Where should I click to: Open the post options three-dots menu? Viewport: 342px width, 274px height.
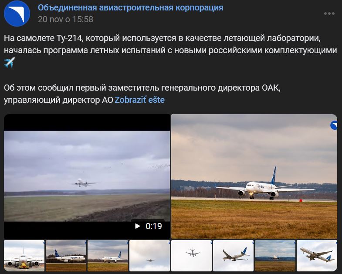pyautogui.click(x=329, y=14)
